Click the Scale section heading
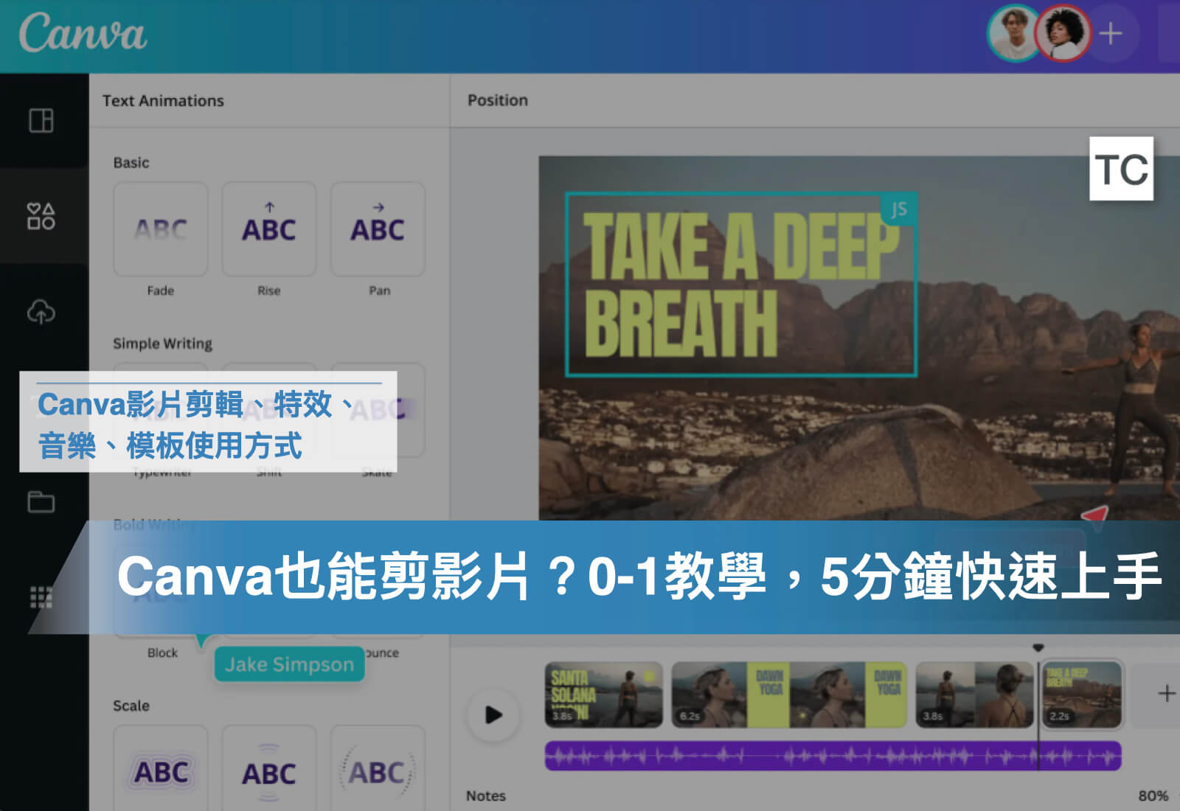The height and width of the screenshot is (811, 1180). click(131, 706)
